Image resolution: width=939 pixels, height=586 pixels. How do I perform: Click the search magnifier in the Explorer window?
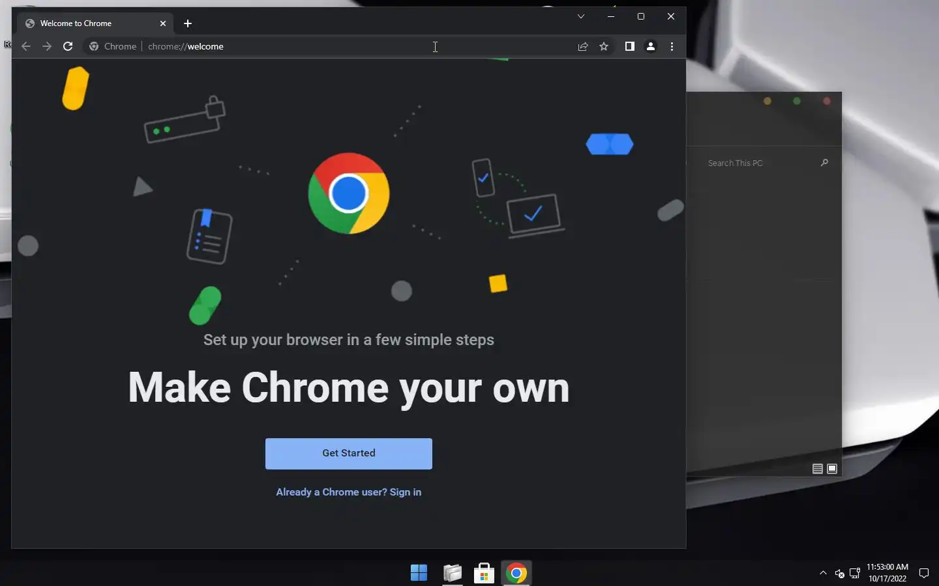coord(824,163)
